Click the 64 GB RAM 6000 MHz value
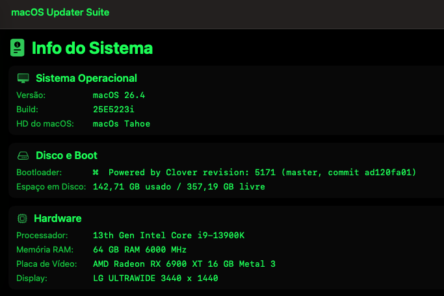 [140, 250]
